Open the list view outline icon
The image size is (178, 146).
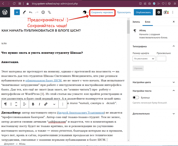[50, 13]
